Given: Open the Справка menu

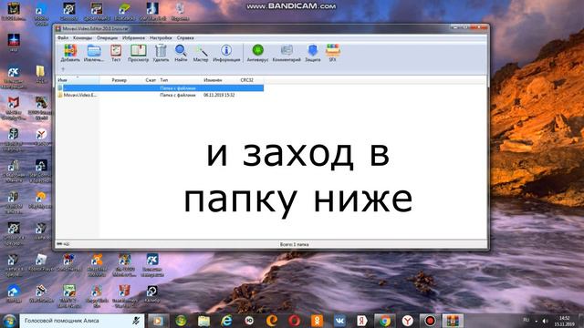Looking at the screenshot, I should pyautogui.click(x=185, y=38).
